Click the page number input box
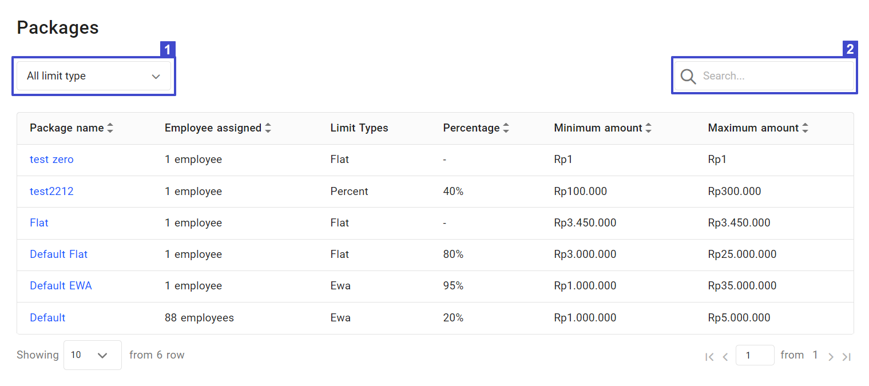 click(x=755, y=355)
